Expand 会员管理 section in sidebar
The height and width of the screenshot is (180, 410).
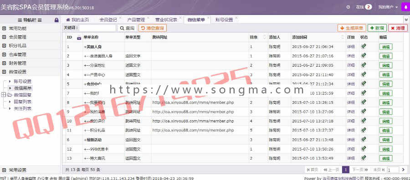tap(31, 37)
